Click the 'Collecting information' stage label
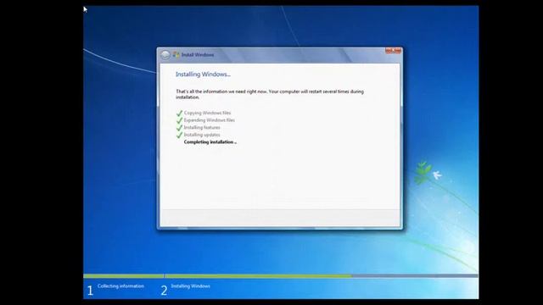Screen dimensions: 543x305 tap(120, 286)
